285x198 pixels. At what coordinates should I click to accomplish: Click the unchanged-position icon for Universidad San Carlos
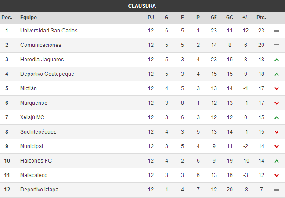(x=277, y=31)
